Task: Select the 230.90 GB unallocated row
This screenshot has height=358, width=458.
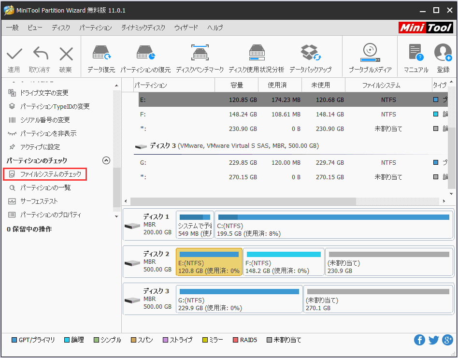Action: pos(293,129)
